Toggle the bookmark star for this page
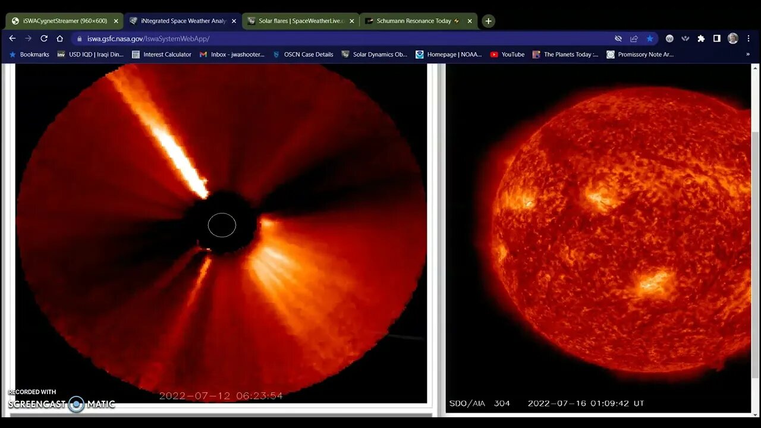761x428 pixels. pos(650,38)
